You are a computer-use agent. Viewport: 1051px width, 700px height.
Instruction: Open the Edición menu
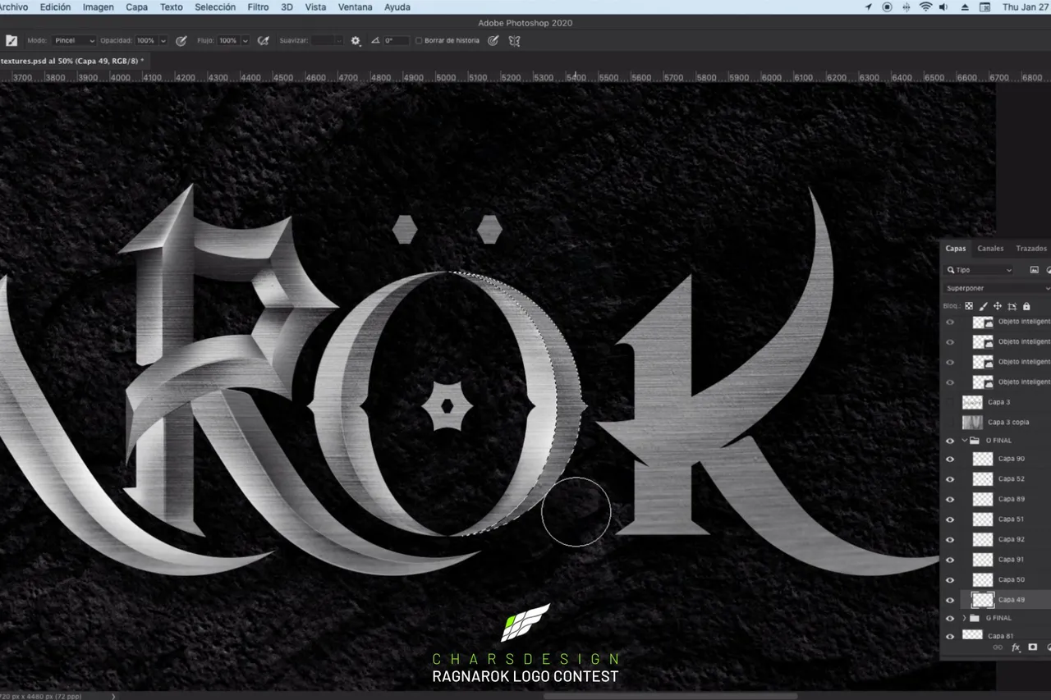55,7
